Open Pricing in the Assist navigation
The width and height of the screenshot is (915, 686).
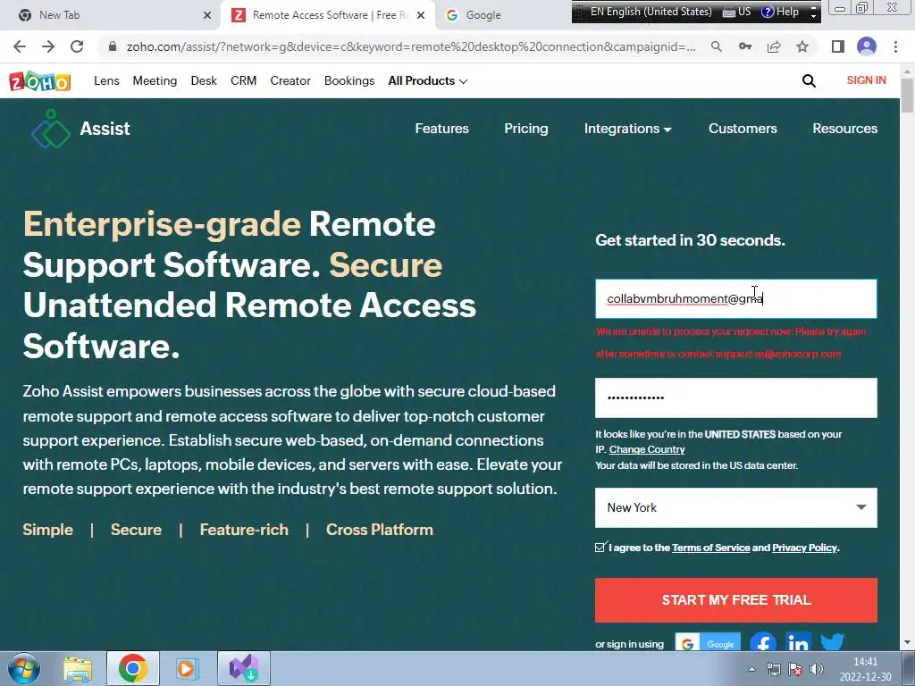click(526, 129)
